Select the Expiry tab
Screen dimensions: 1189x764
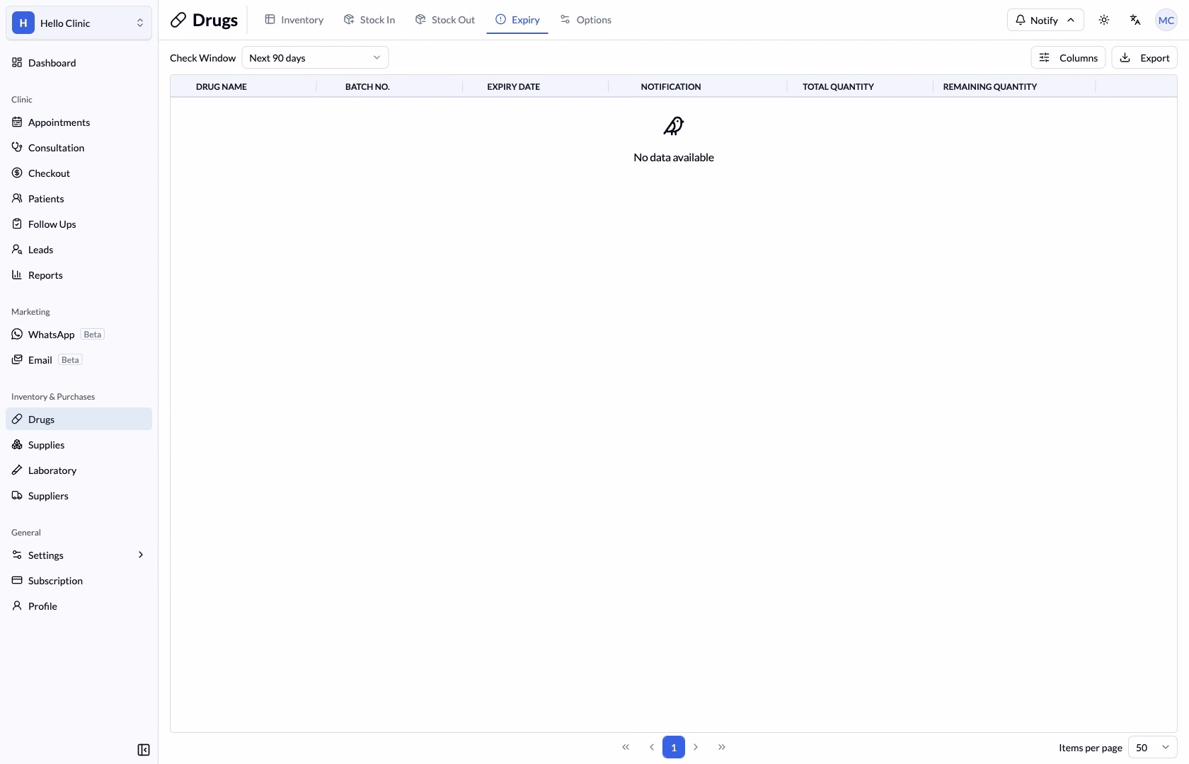click(517, 20)
